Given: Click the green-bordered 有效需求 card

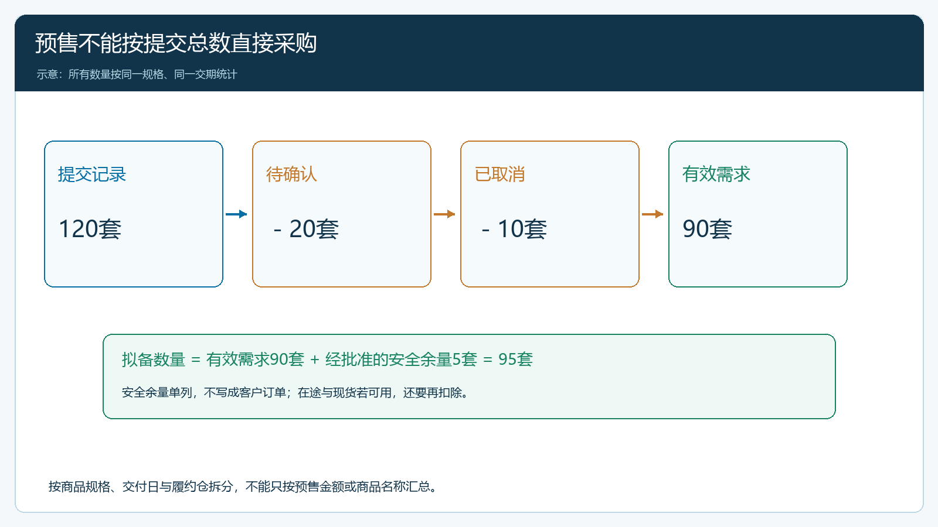Looking at the screenshot, I should (x=758, y=214).
